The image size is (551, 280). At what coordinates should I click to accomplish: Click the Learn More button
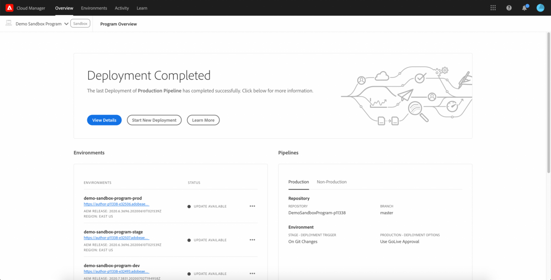pyautogui.click(x=203, y=120)
